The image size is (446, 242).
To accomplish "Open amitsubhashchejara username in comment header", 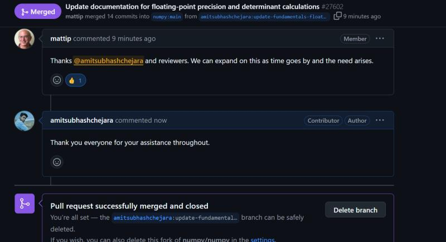I will pyautogui.click(x=81, y=120).
